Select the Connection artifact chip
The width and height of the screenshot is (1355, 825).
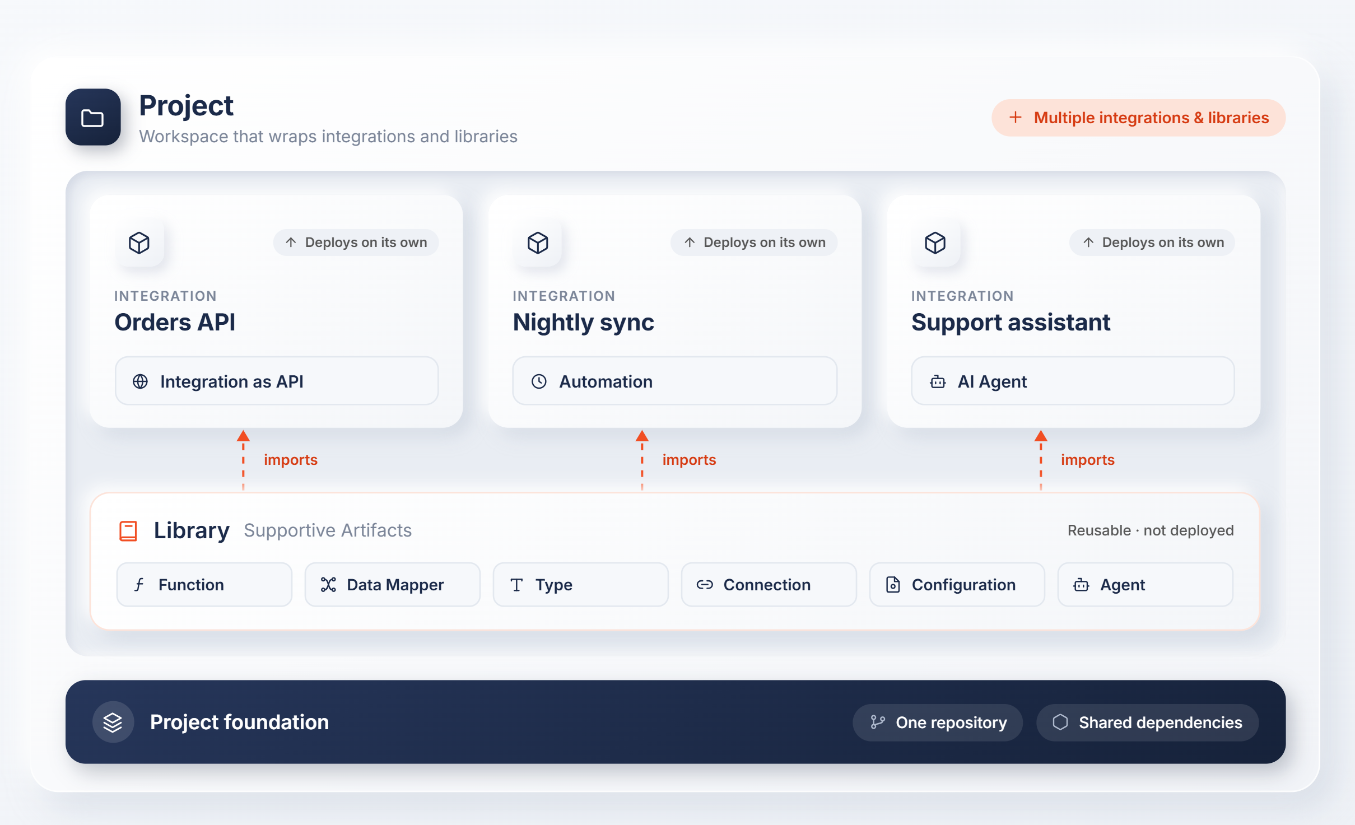click(769, 585)
